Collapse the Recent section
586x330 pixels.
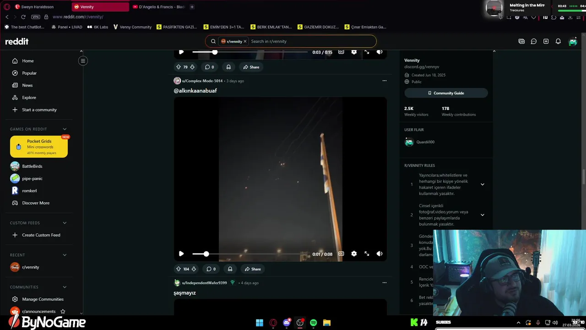[x=65, y=255]
